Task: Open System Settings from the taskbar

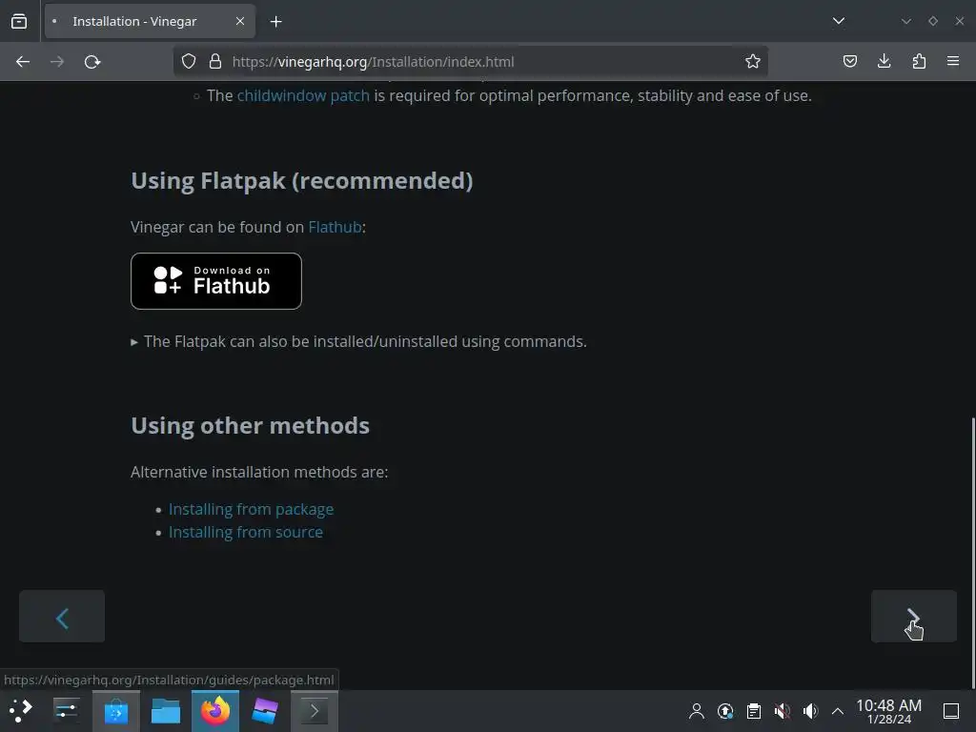Action: [x=66, y=711]
